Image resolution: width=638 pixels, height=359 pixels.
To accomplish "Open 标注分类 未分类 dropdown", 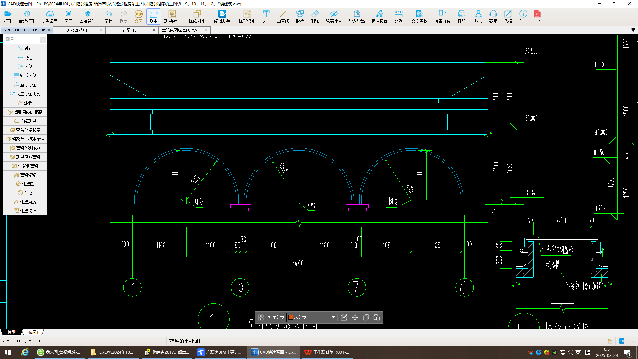I will pyautogui.click(x=333, y=317).
